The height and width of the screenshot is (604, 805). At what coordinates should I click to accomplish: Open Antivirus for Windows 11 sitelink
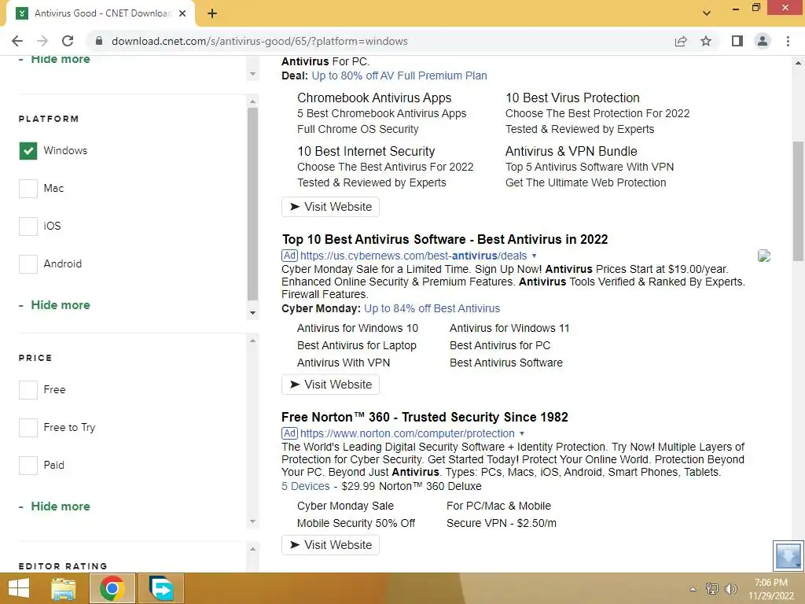pos(509,328)
